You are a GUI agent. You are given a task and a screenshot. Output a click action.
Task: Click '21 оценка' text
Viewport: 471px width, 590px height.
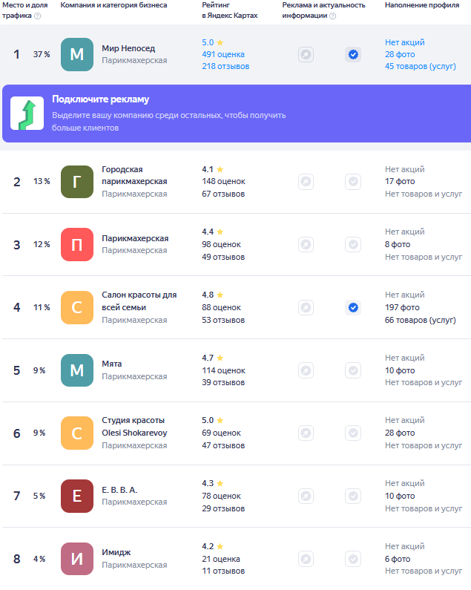tap(221, 559)
